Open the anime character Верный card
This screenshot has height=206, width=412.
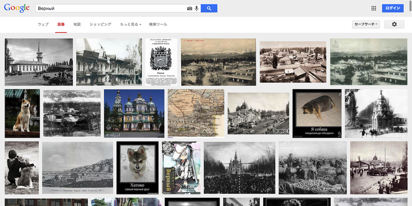[181, 167]
